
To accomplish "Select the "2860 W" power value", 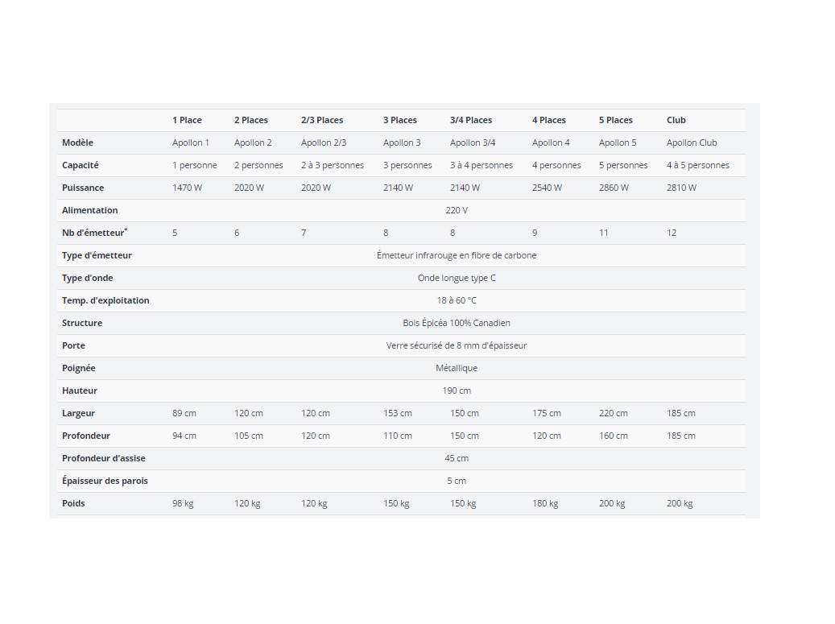I will click(614, 188).
